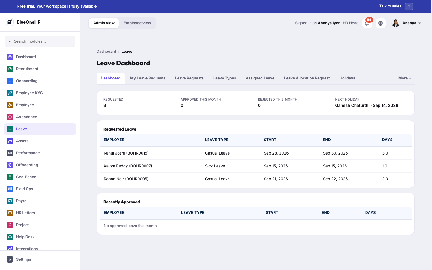Open the Settings gear icon

point(10,259)
